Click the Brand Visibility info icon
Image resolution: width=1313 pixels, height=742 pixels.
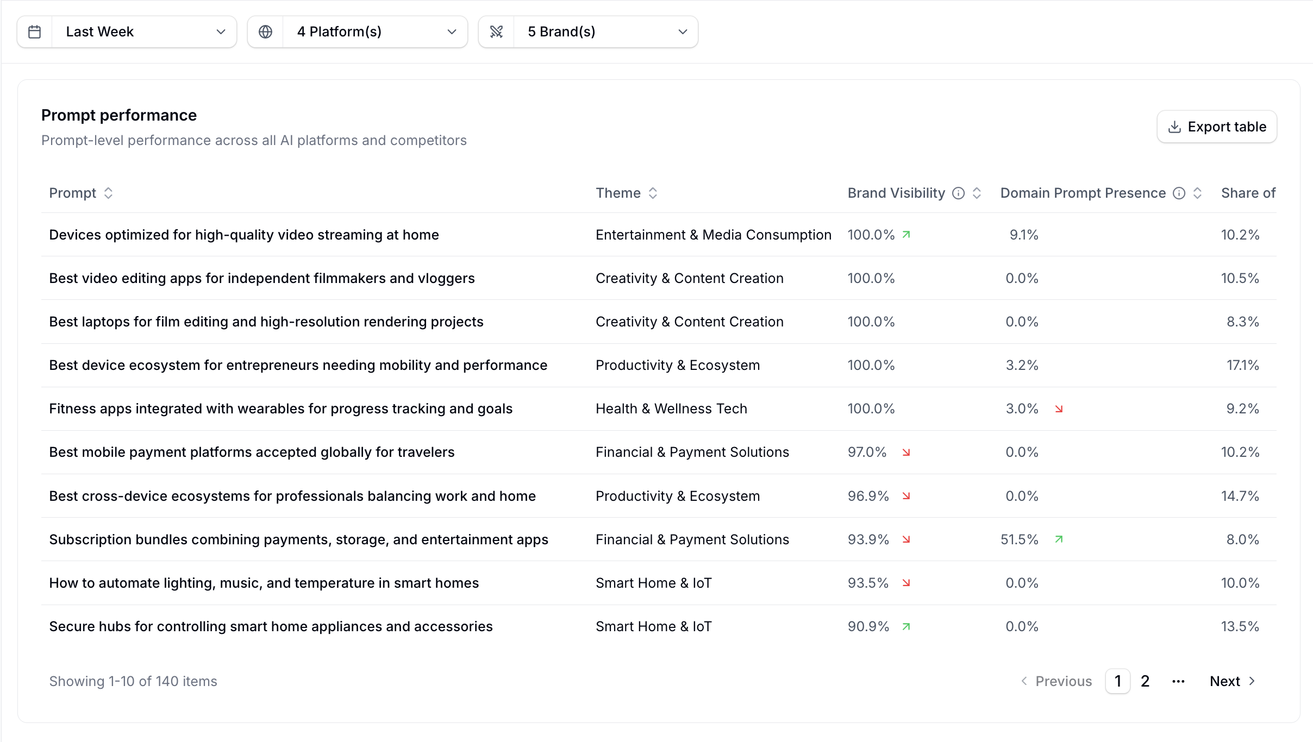click(x=959, y=193)
